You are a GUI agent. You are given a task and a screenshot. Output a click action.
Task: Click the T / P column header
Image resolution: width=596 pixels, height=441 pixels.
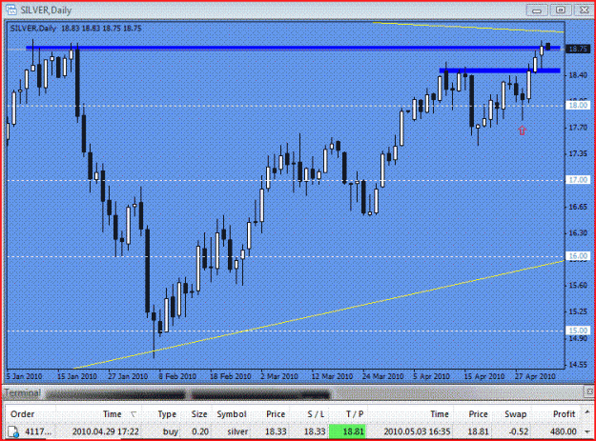[354, 414]
